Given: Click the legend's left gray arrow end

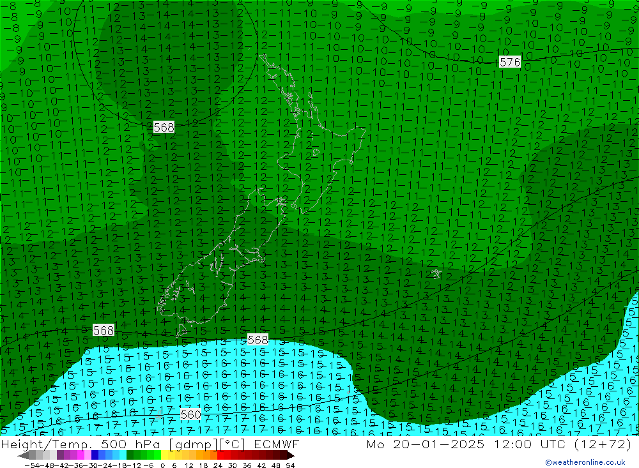Looking at the screenshot, I should 24,455.
